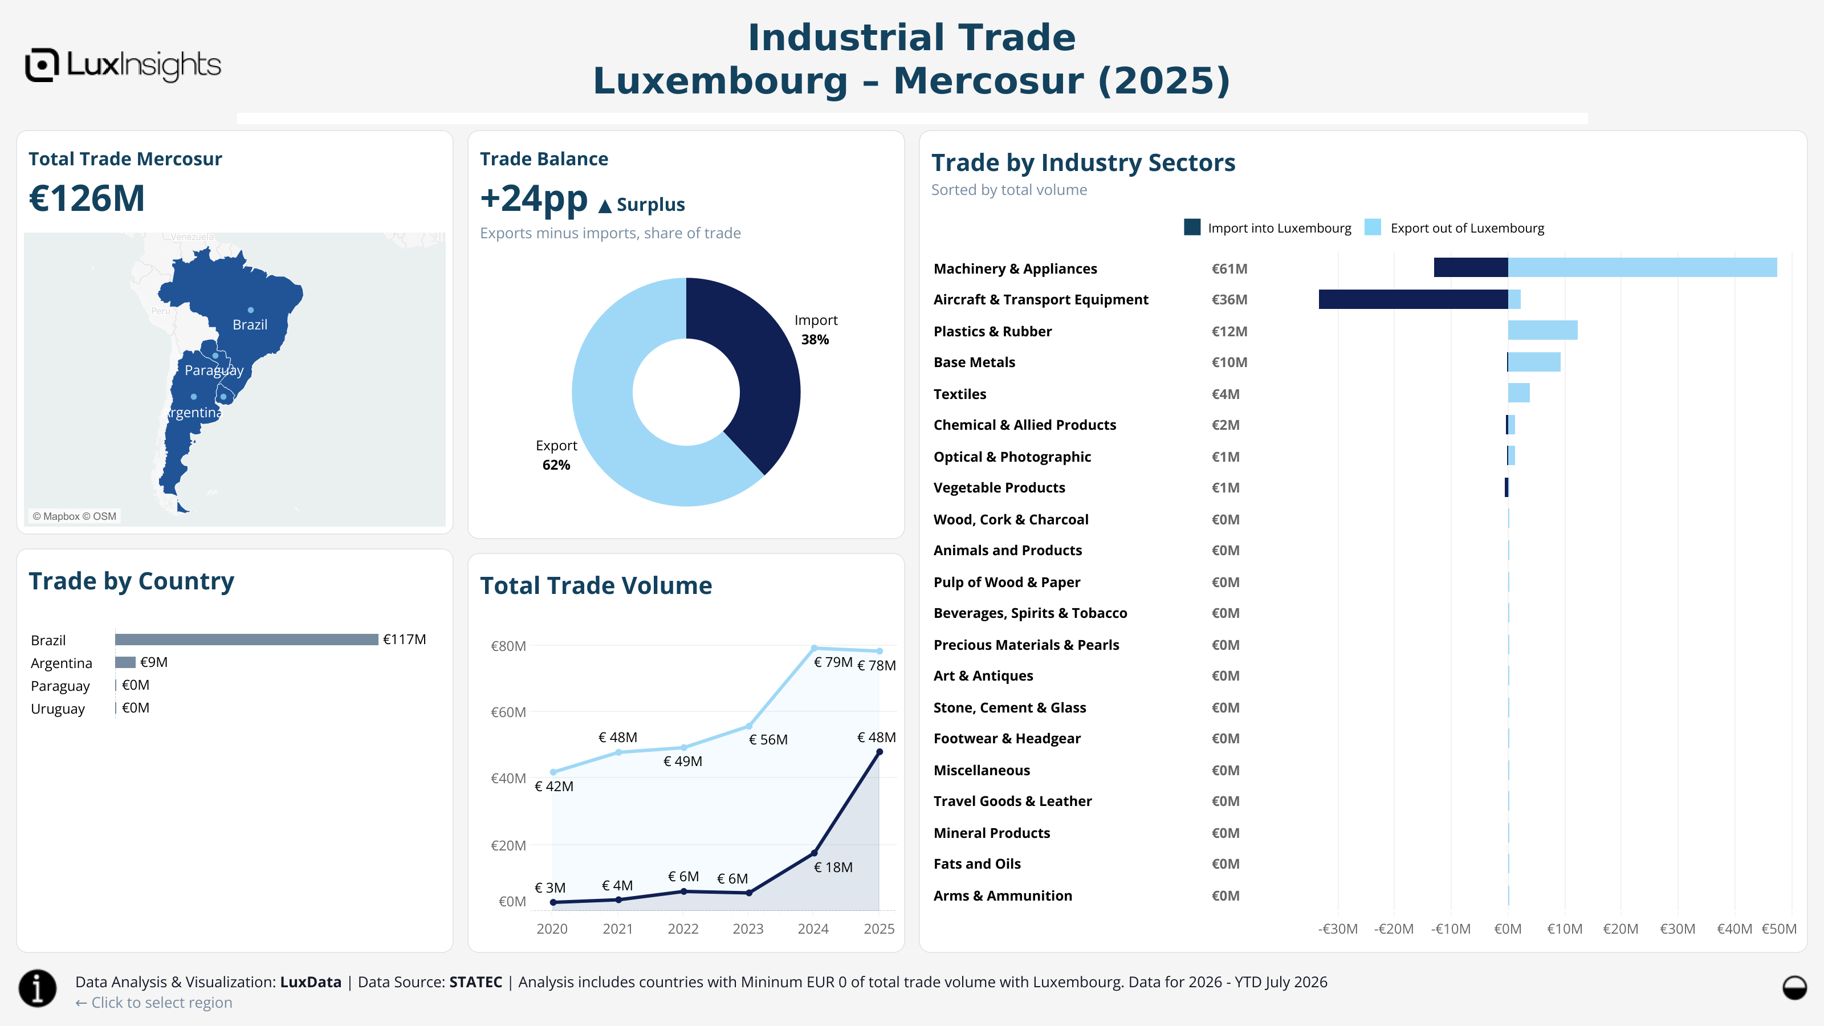Viewport: 1824px width, 1026px height.
Task: Click the 'Chemical & Allied Products' label
Action: point(1025,425)
